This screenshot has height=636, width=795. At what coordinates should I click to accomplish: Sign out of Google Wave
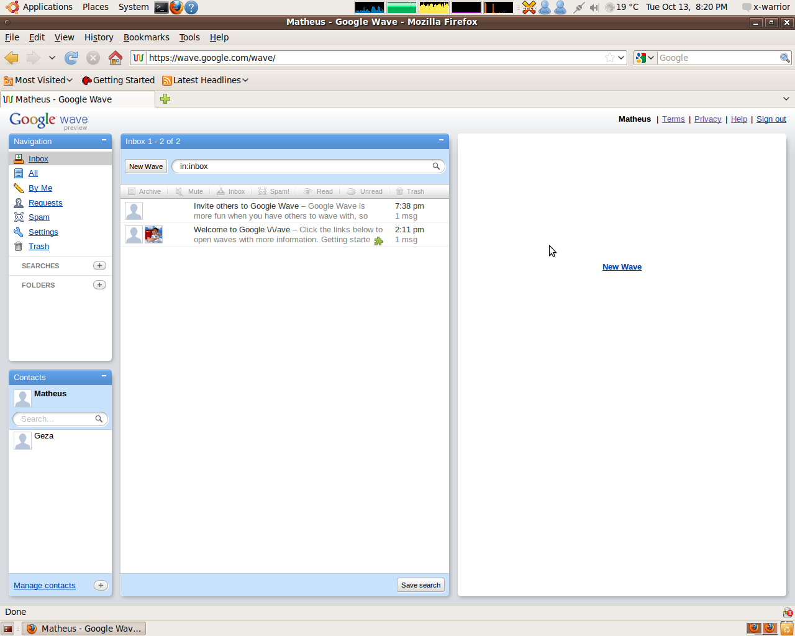pos(771,119)
